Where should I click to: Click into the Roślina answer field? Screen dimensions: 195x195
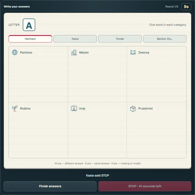coord(38,130)
